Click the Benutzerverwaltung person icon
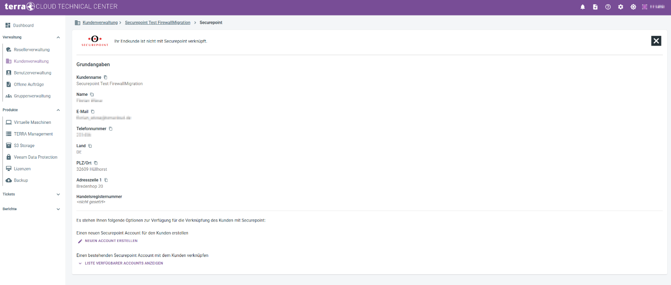This screenshot has height=285, width=671. point(9,73)
